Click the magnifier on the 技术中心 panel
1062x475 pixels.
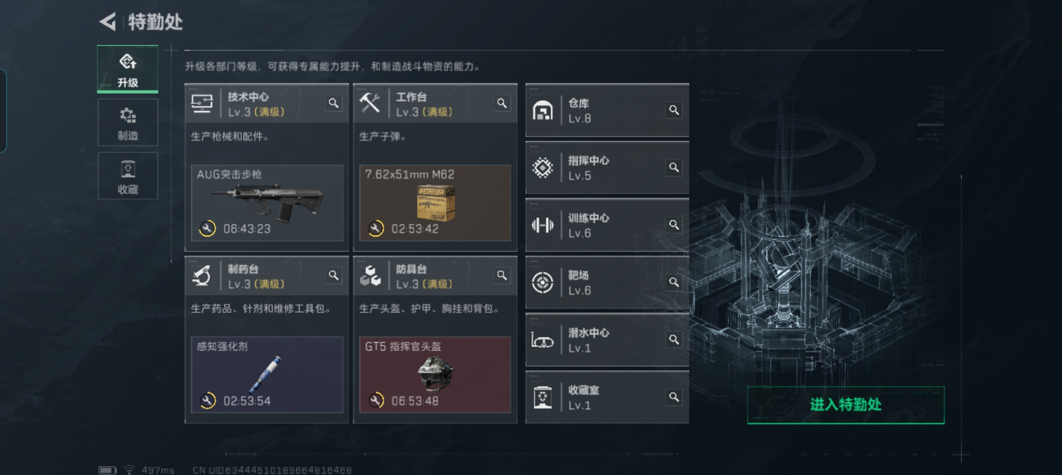pos(334,103)
